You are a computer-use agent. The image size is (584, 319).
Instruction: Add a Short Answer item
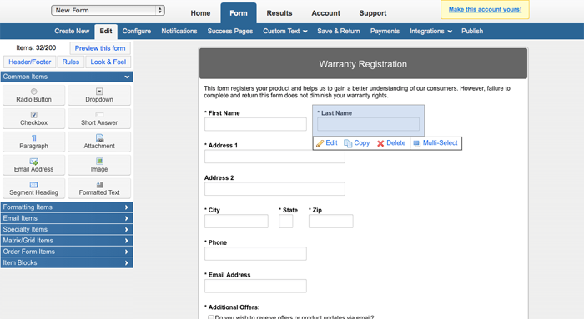click(x=99, y=118)
